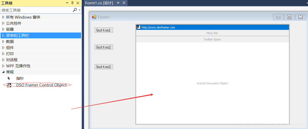
Task: Expand the 菜单和工具栏 category
Action: (x=3, y=35)
